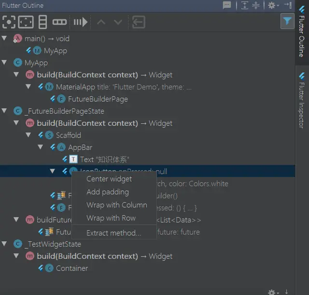
Task: Collapse the _FutureBuilderPageState class node
Action: click(4, 111)
